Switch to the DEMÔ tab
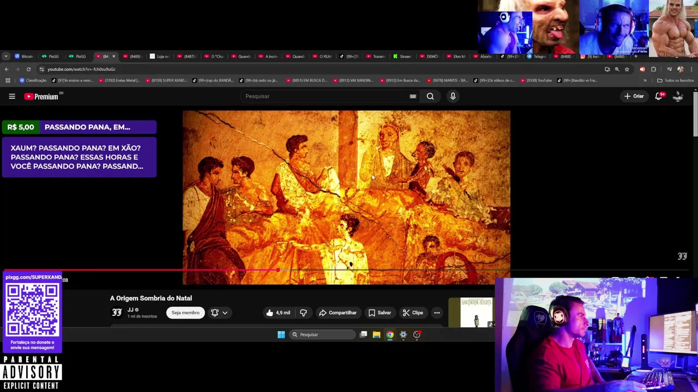 [430, 56]
